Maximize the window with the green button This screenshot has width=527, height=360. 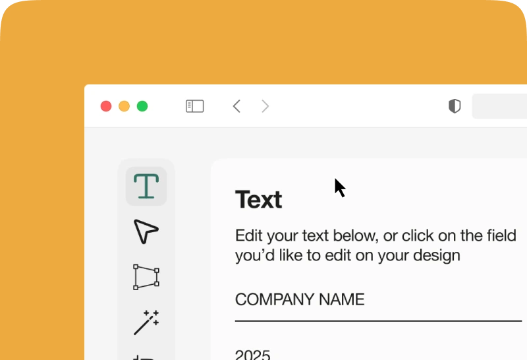(x=142, y=106)
